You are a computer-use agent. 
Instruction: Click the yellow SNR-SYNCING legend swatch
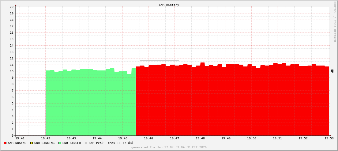(x=31, y=143)
